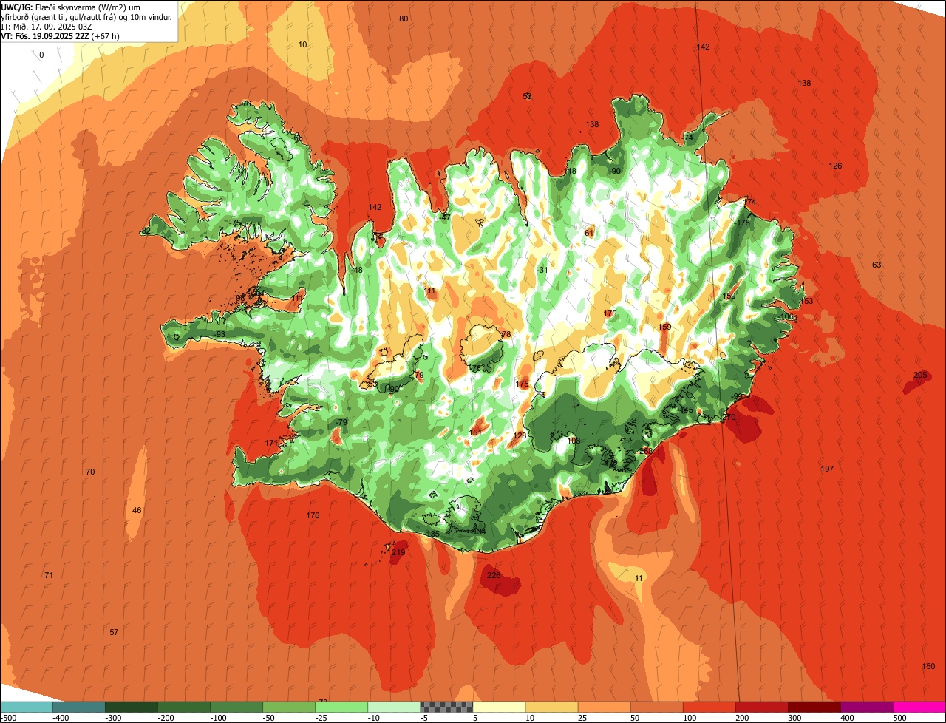Select the map value '63' over the eastern sea

coord(877,265)
